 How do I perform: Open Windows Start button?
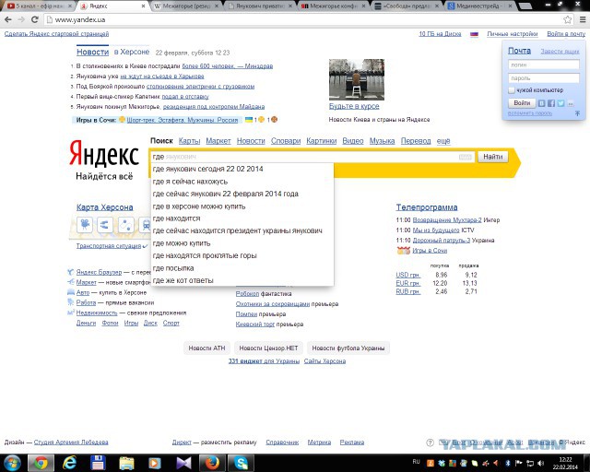coord(12,463)
